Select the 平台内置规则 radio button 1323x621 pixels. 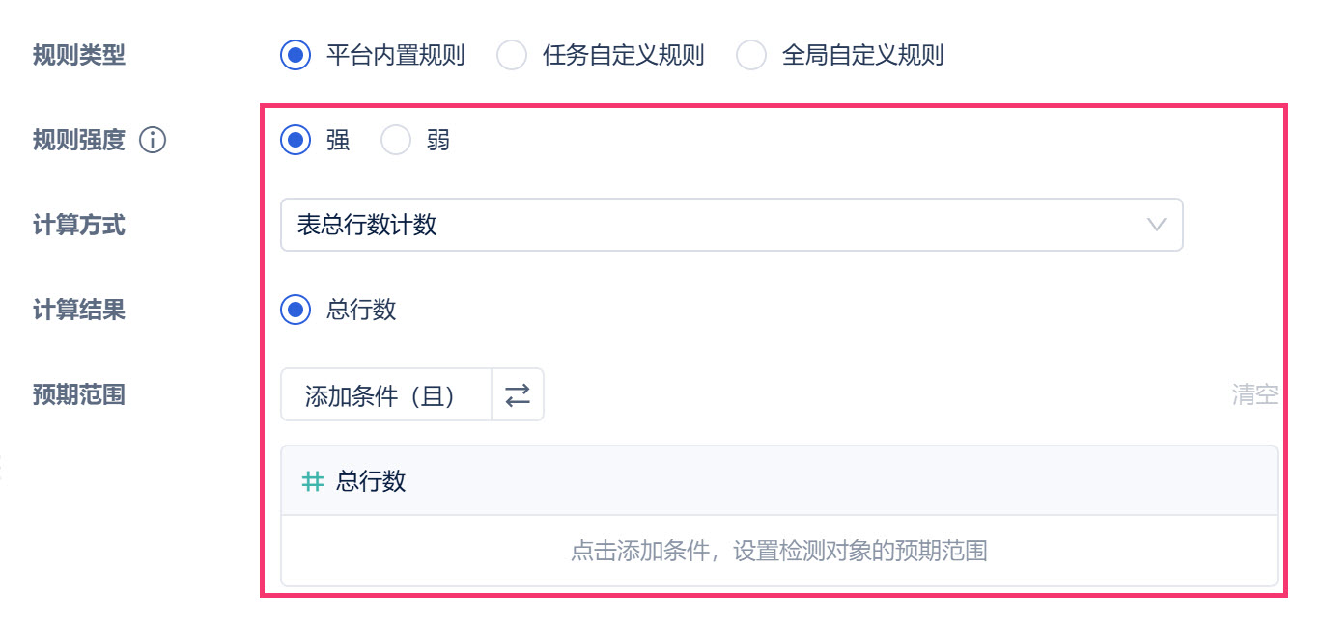pos(296,56)
